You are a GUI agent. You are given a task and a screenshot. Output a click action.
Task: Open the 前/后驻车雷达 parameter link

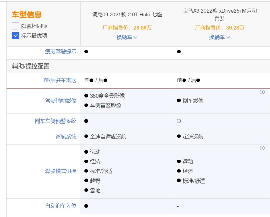[60, 80]
